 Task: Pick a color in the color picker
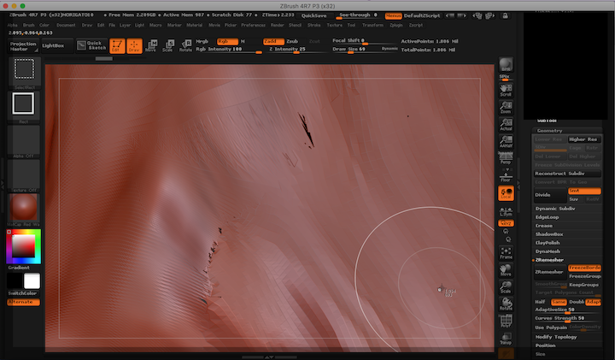(24, 247)
